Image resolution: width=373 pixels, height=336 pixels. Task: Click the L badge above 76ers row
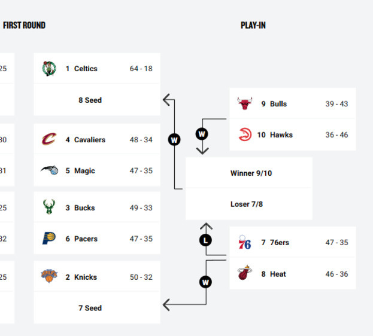coord(206,240)
